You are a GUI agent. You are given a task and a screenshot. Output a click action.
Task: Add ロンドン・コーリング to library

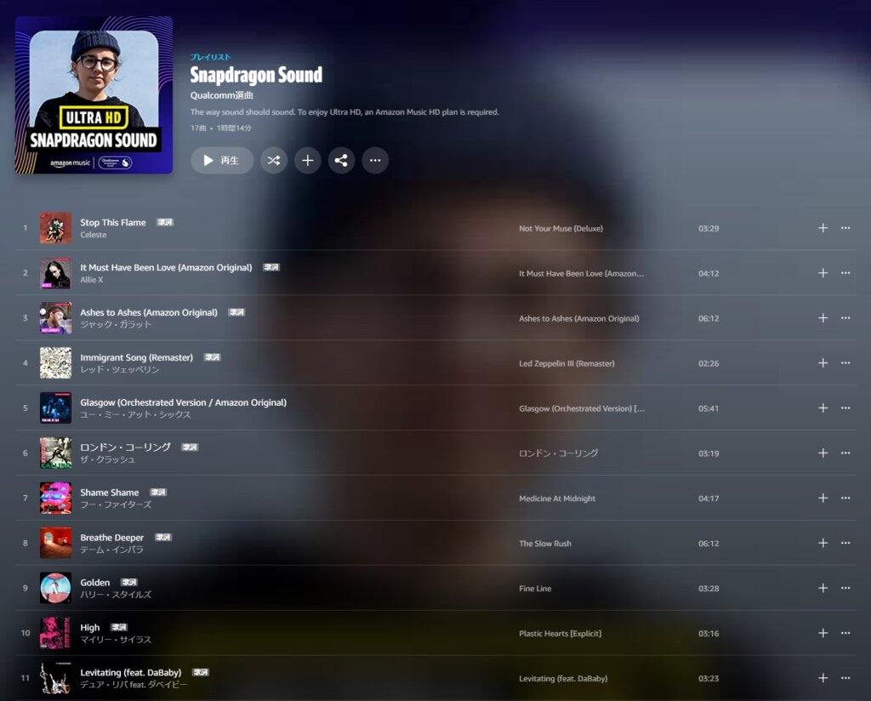tap(823, 453)
